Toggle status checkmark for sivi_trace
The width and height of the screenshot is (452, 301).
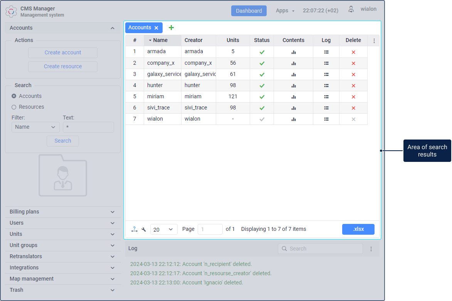(x=262, y=108)
